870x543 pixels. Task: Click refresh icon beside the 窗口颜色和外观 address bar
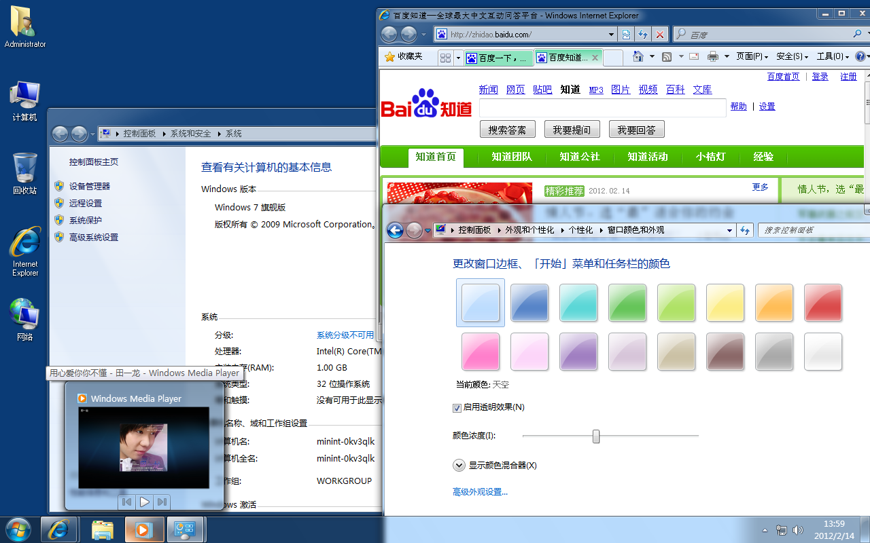click(x=746, y=231)
